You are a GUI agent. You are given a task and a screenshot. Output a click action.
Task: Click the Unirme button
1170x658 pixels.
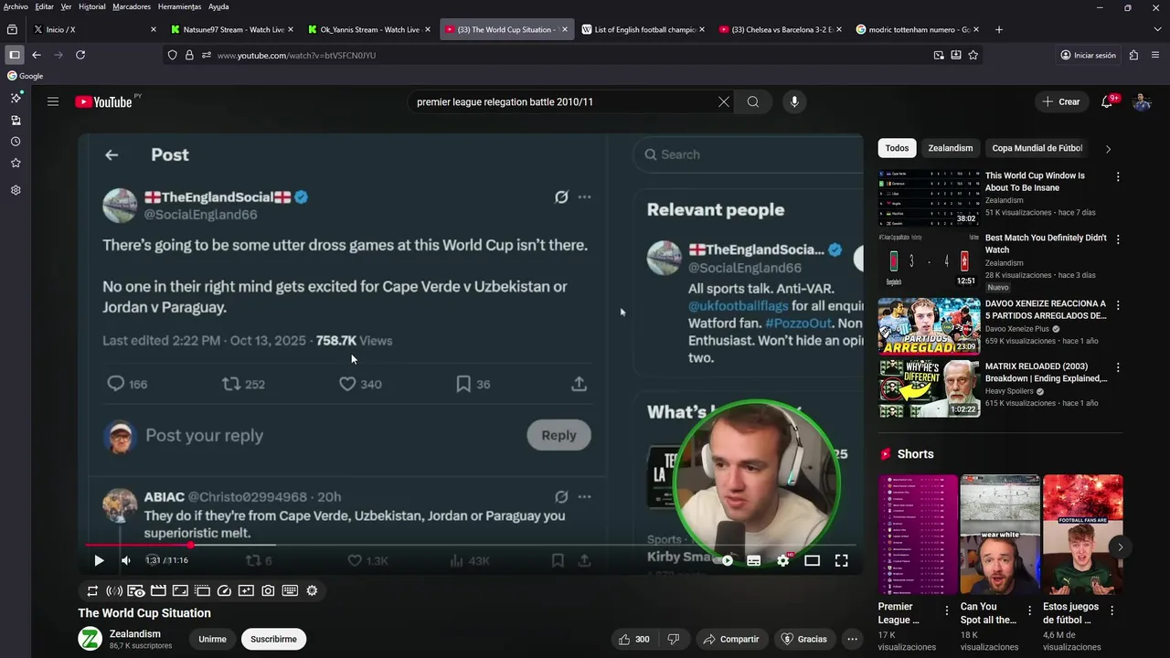(212, 639)
